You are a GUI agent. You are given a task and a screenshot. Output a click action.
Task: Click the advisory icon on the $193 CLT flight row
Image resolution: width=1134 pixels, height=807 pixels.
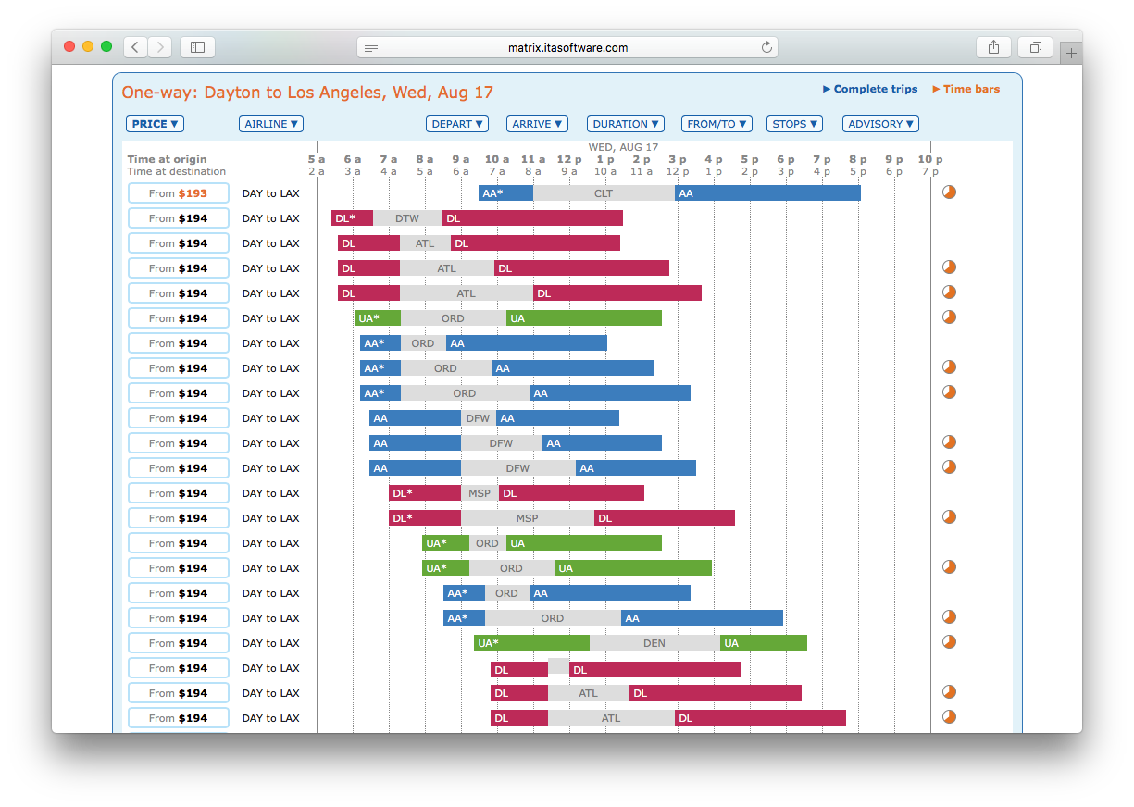tap(949, 192)
